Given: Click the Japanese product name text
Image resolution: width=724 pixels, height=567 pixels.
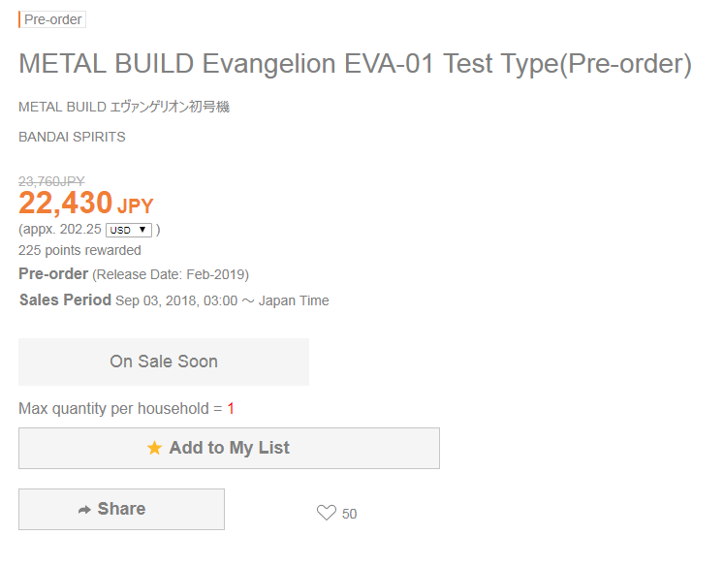Looking at the screenshot, I should pyautogui.click(x=124, y=107).
